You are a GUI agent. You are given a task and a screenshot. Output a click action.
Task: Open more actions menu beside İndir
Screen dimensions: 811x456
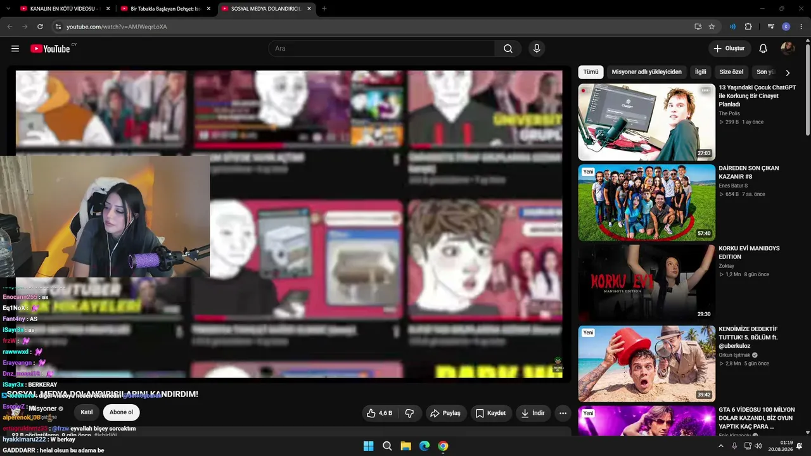click(563, 413)
